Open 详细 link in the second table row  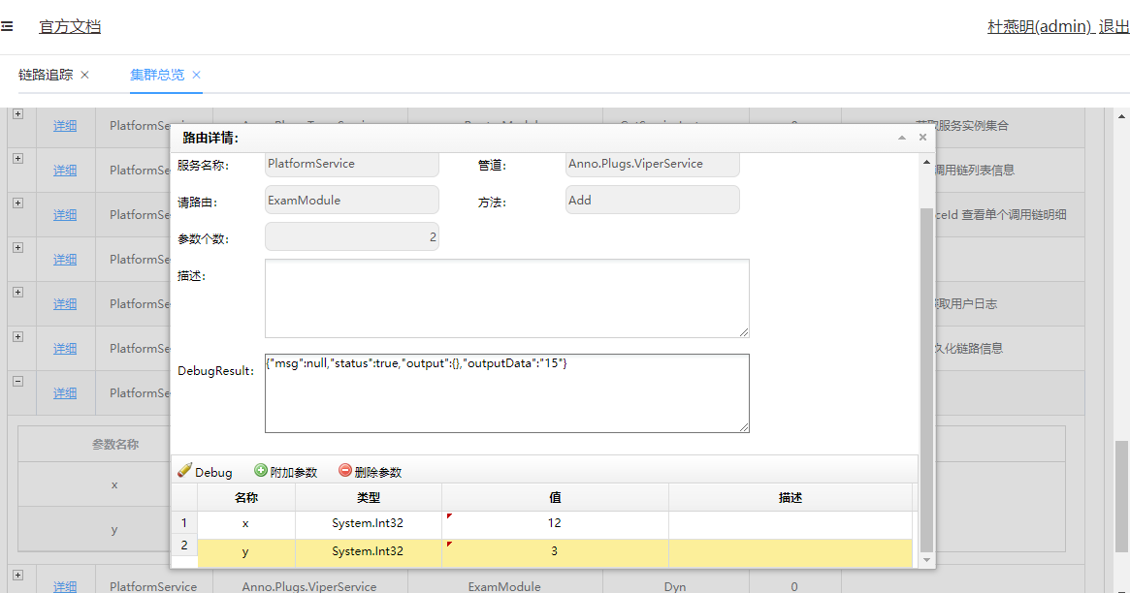click(65, 171)
